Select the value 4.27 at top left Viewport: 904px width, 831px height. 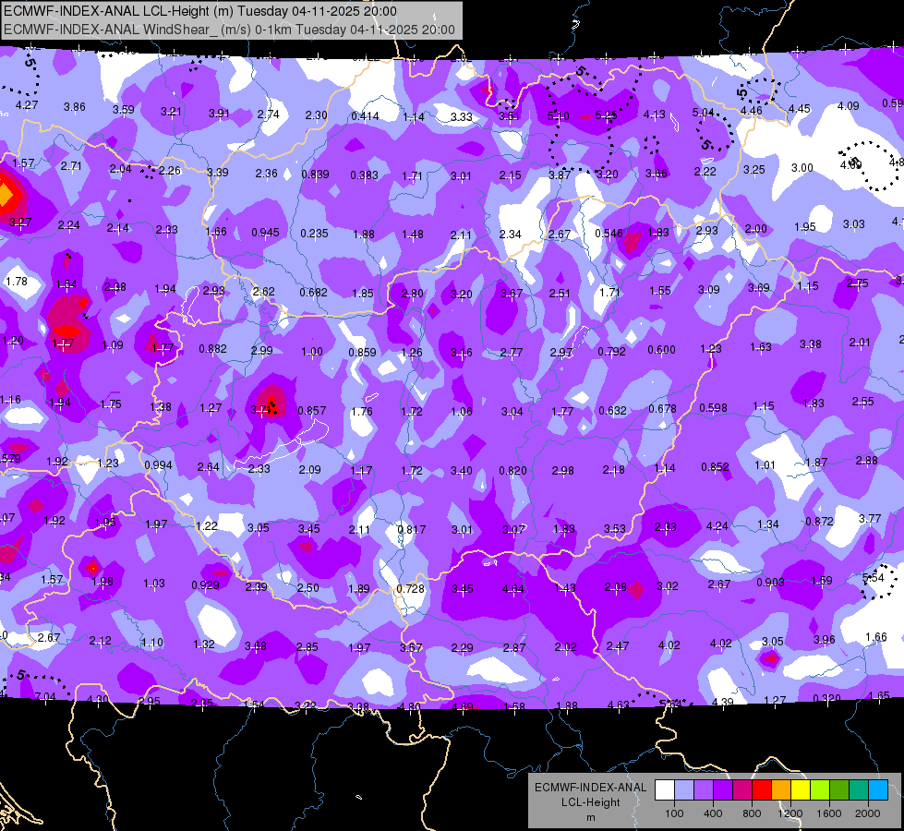click(27, 105)
